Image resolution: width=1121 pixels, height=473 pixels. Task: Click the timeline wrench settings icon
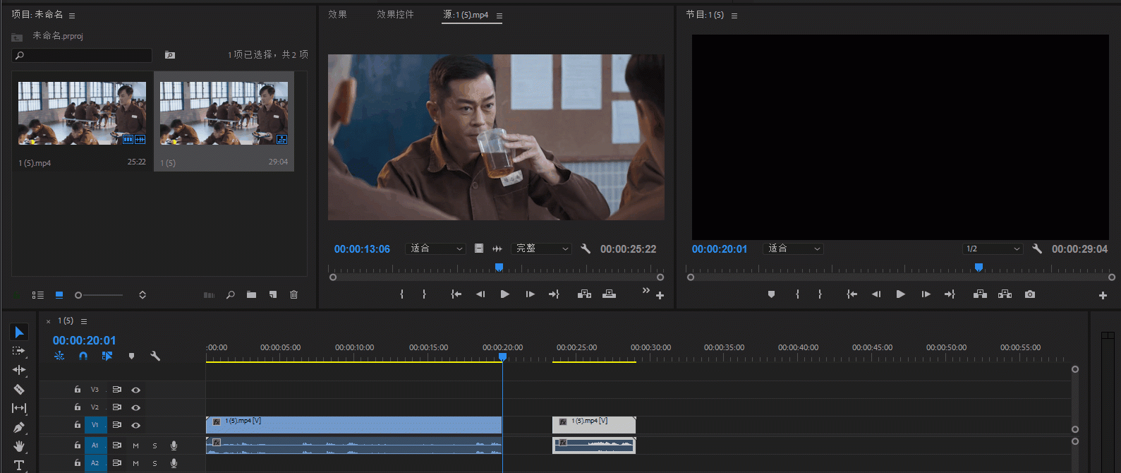(155, 356)
